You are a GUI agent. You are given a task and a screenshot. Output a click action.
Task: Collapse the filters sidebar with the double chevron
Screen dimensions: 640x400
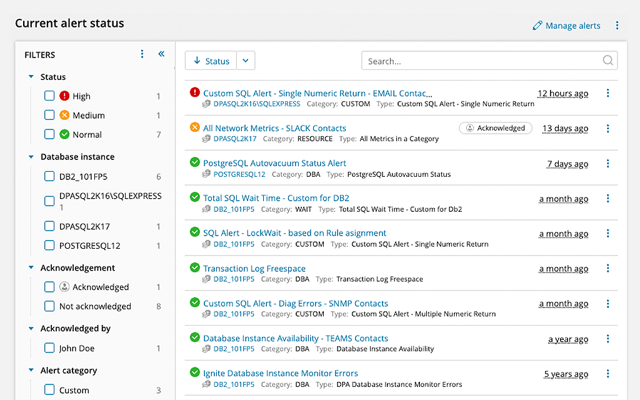161,54
